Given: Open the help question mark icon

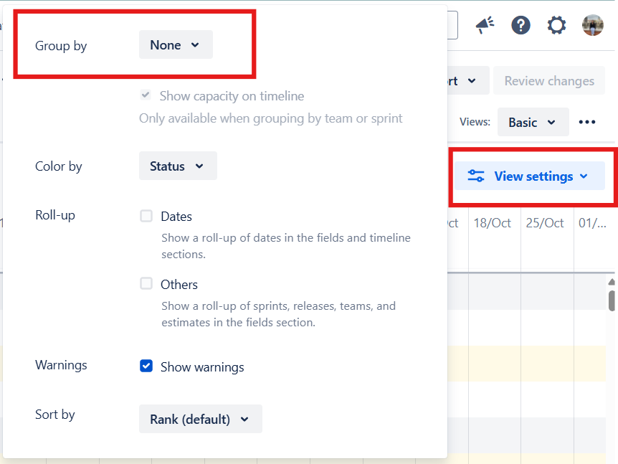Looking at the screenshot, I should [x=520, y=25].
